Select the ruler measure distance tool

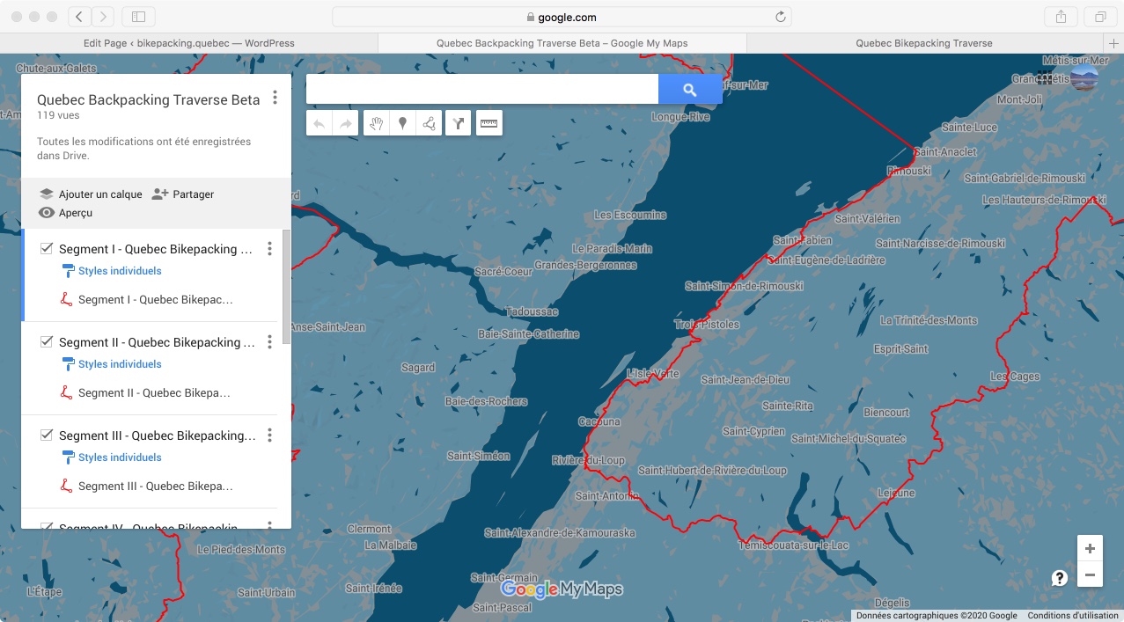489,124
